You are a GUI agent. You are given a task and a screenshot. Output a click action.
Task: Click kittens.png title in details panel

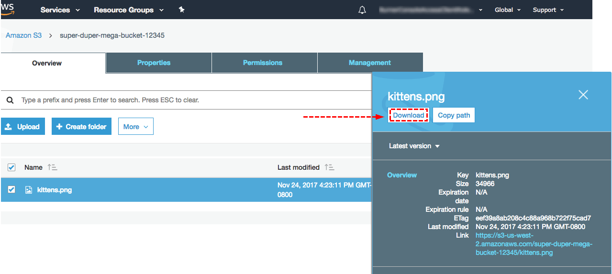[416, 97]
